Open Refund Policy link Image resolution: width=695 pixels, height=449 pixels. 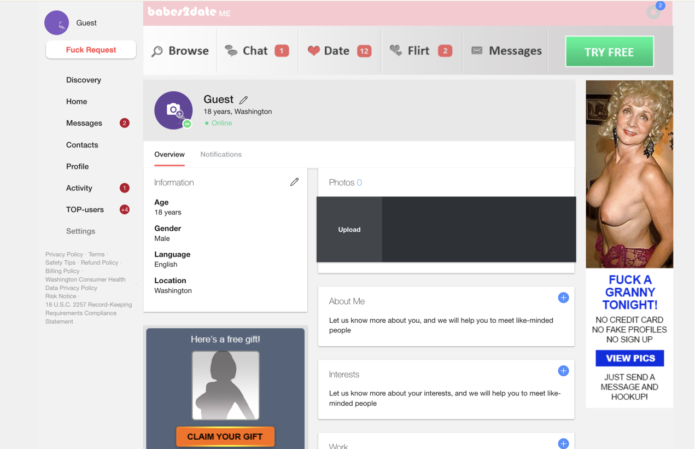point(100,263)
